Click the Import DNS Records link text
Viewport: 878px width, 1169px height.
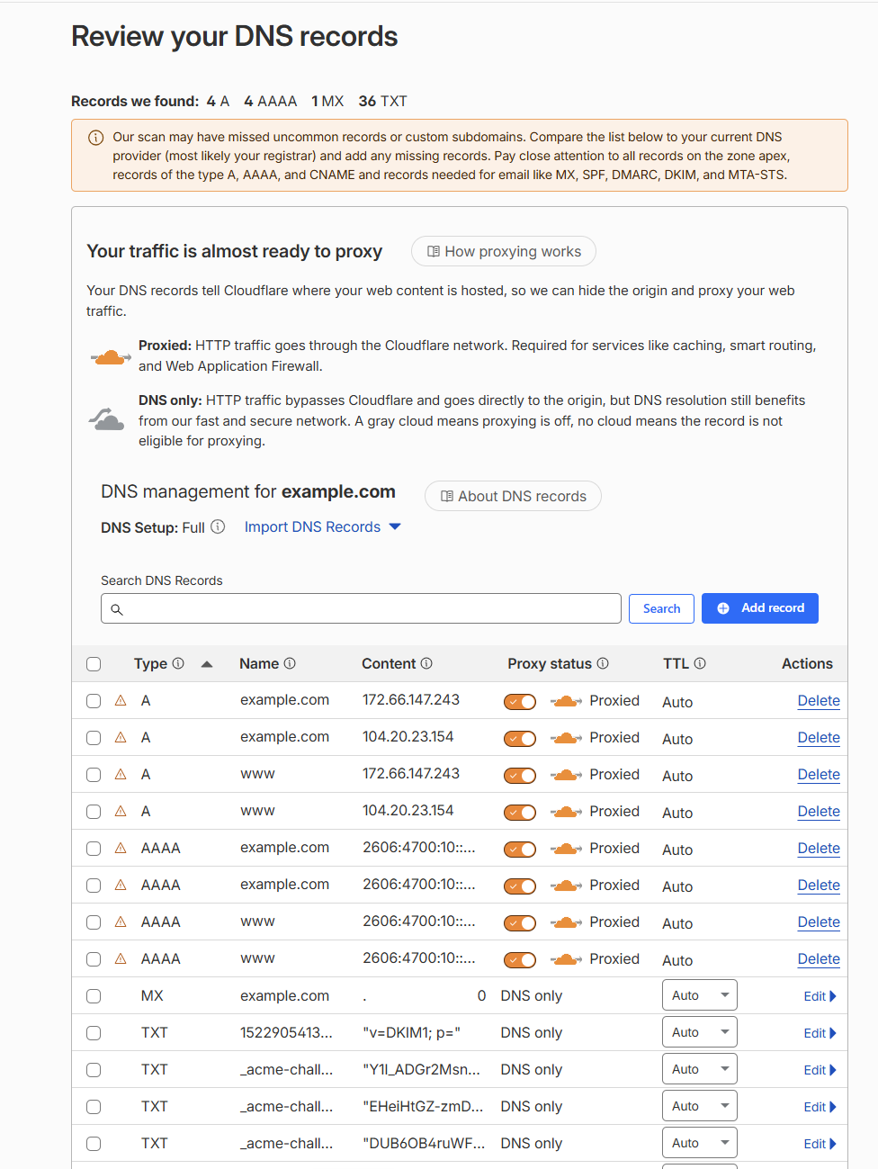click(312, 527)
